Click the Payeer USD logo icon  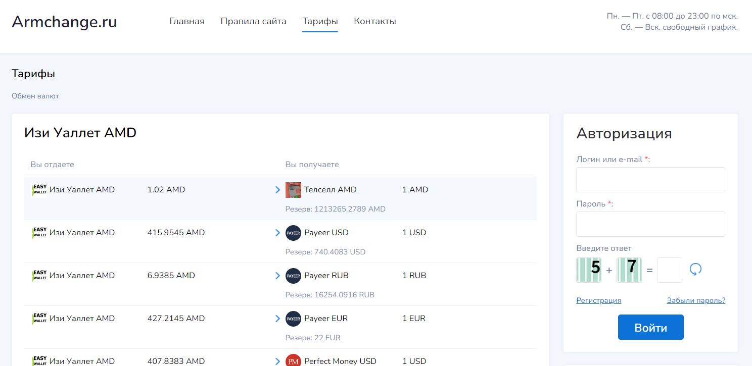point(293,233)
